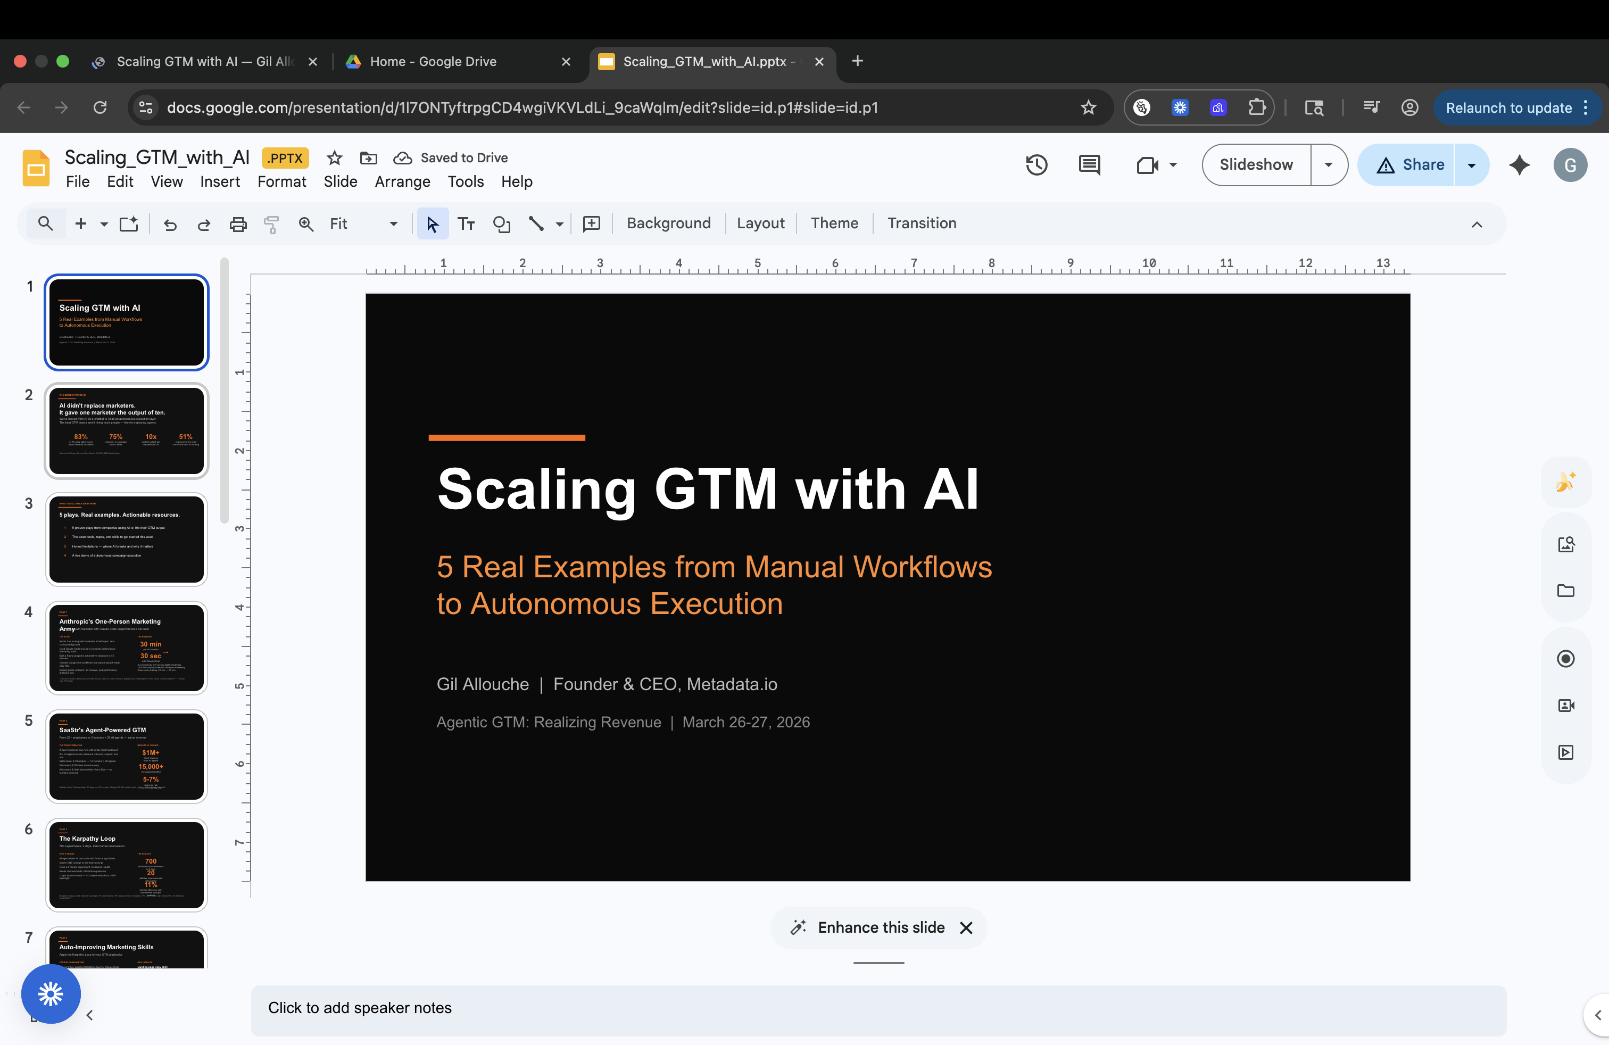Select the Shape tool

pos(501,223)
